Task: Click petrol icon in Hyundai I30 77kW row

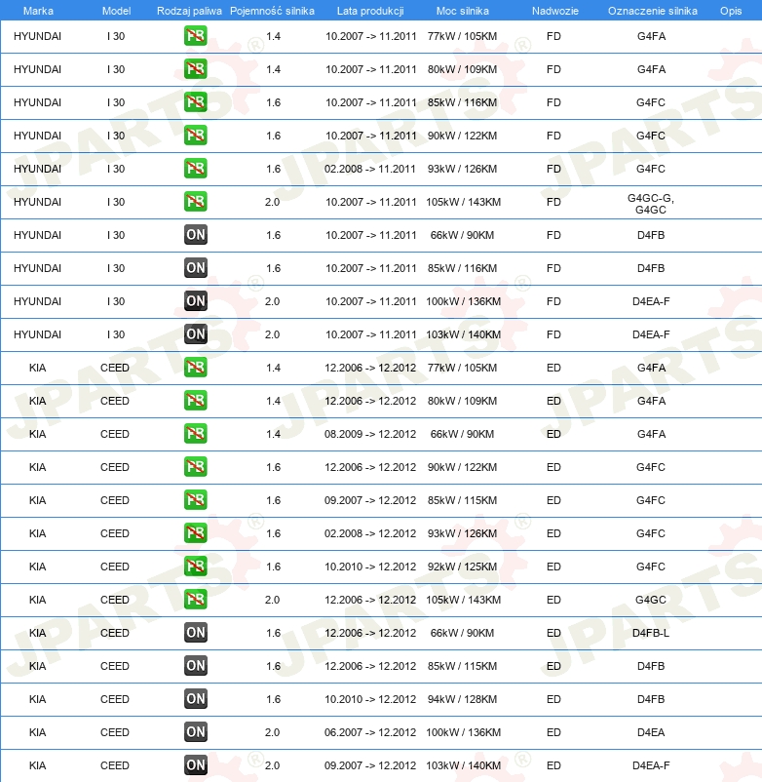Action: pyautogui.click(x=195, y=36)
